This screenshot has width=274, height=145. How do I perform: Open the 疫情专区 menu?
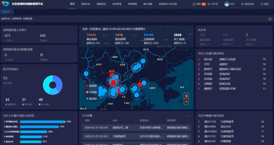(86, 4)
